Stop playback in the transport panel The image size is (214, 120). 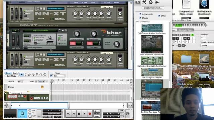(x=79, y=114)
